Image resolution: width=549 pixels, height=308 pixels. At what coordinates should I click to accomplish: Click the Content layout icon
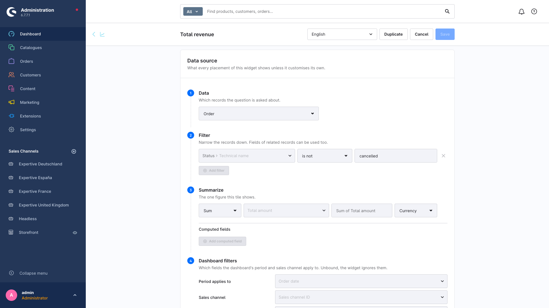click(11, 89)
